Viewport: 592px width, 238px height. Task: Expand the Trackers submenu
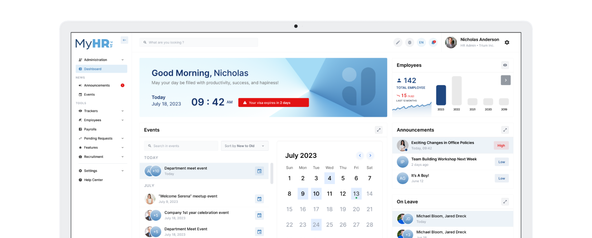[101, 111]
